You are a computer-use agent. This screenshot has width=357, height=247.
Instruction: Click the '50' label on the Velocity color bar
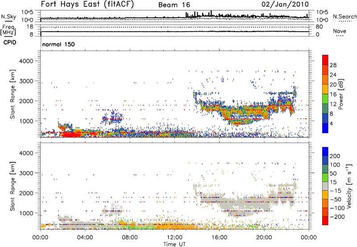click(x=333, y=173)
